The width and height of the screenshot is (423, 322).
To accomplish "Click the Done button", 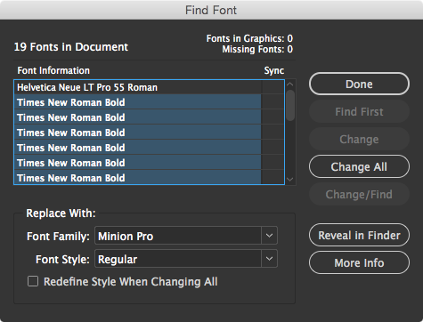I will [x=359, y=84].
